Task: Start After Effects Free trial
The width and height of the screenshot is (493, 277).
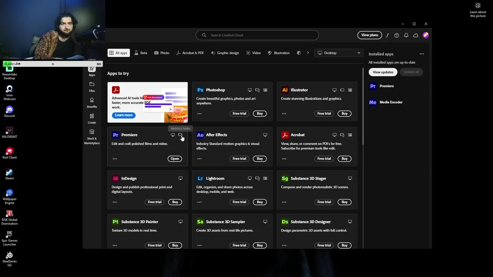Action: coord(239,159)
